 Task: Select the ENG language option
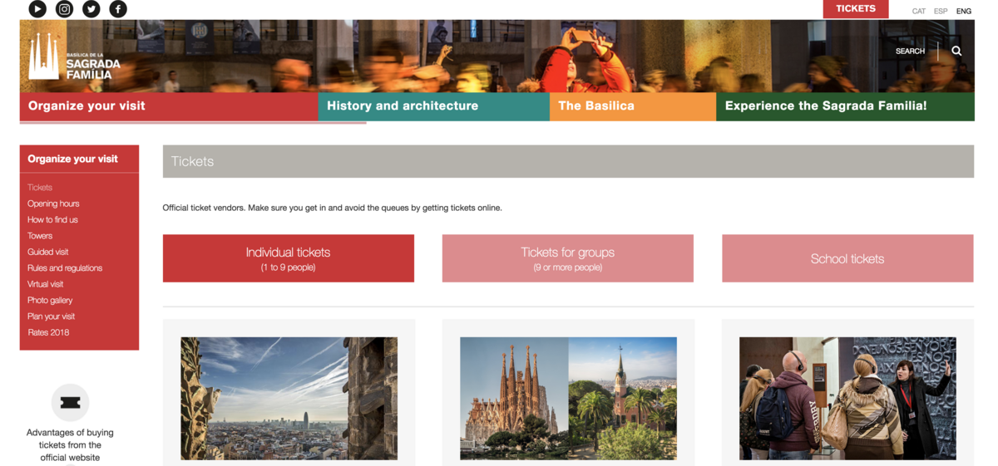(964, 11)
